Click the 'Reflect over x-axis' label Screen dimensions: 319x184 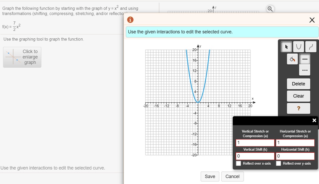pyautogui.click(x=257, y=163)
